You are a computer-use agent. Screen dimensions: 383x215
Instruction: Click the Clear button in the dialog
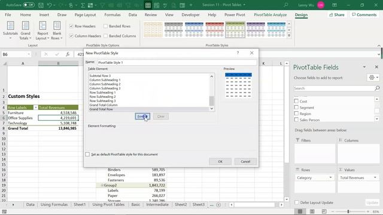click(x=161, y=116)
